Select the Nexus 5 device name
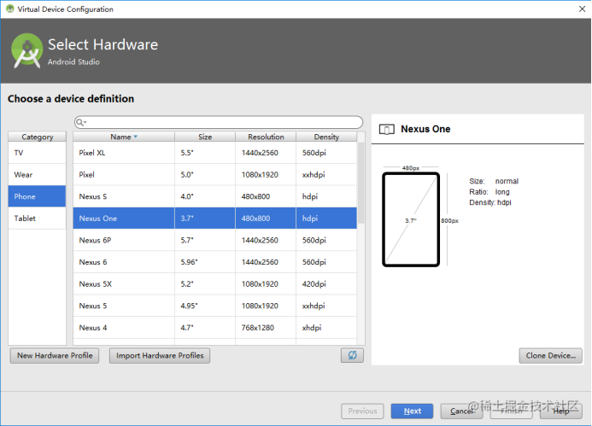 (x=93, y=306)
